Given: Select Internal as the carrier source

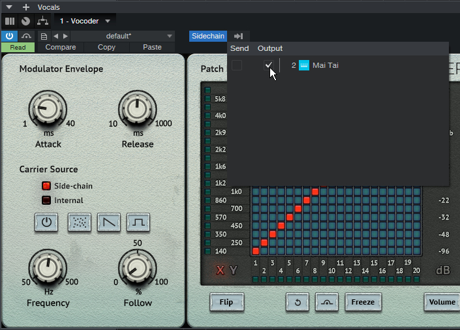Looking at the screenshot, I should (x=46, y=200).
